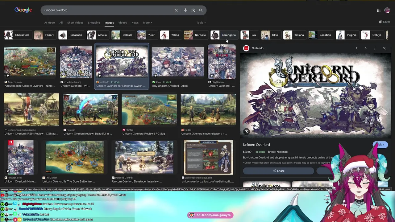Open the Wikipedia Unicorn Overlord cover thumbnail

click(76, 62)
